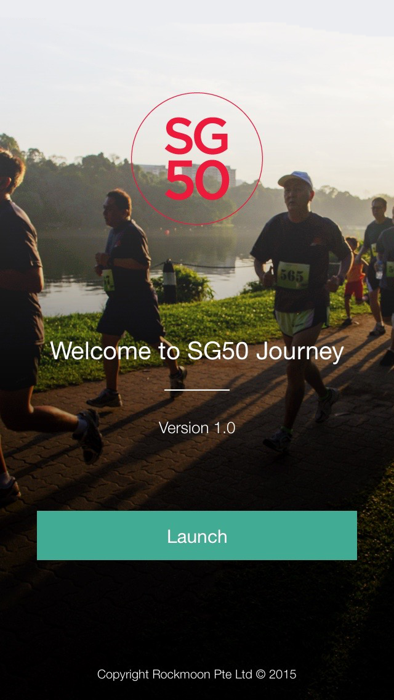Image resolution: width=394 pixels, height=700 pixels.
Task: Click the red 50 numerals in the logo
Action: [x=197, y=180]
